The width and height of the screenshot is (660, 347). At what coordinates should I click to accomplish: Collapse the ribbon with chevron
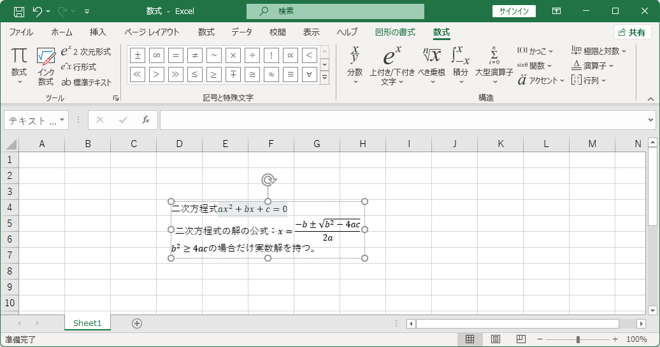click(650, 99)
